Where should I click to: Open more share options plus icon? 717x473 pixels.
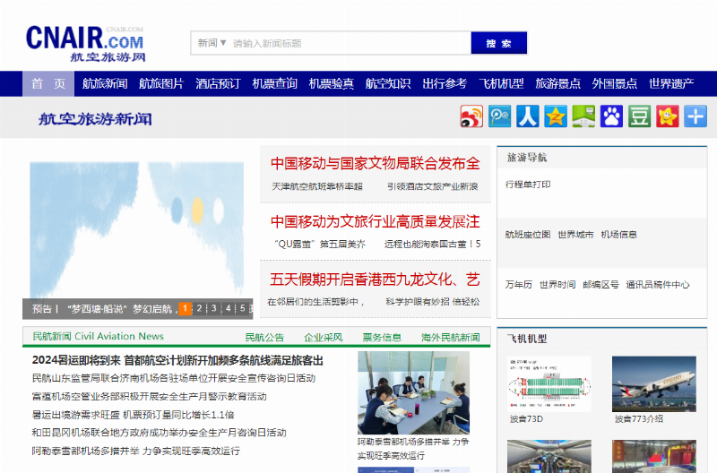[695, 116]
